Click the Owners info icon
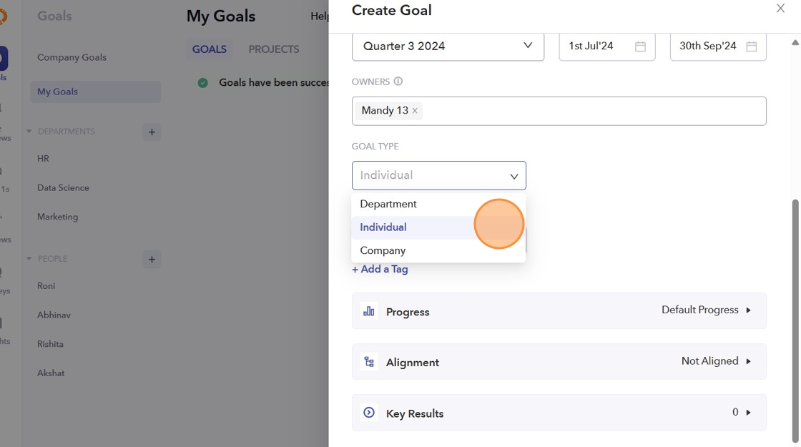The image size is (801, 447). pyautogui.click(x=398, y=82)
